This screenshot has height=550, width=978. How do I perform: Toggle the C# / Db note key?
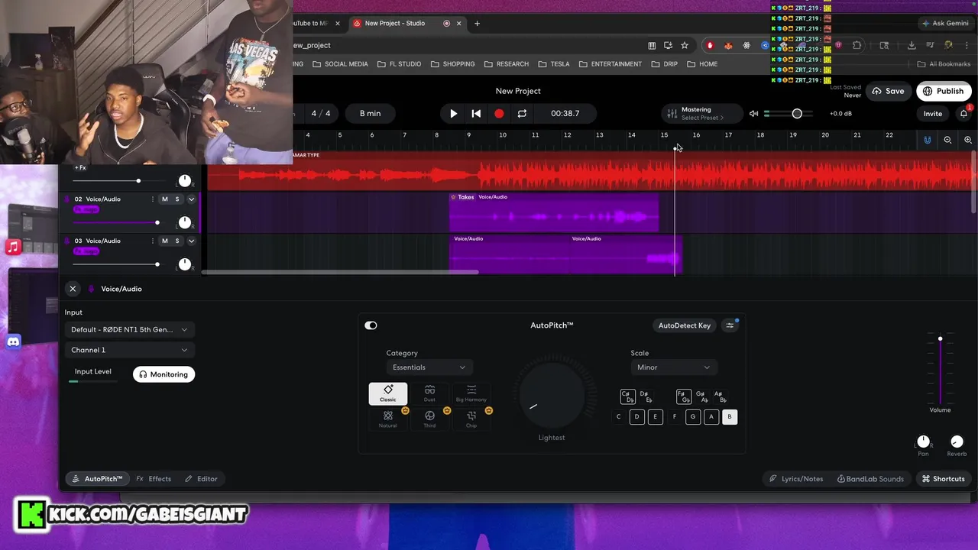click(627, 396)
